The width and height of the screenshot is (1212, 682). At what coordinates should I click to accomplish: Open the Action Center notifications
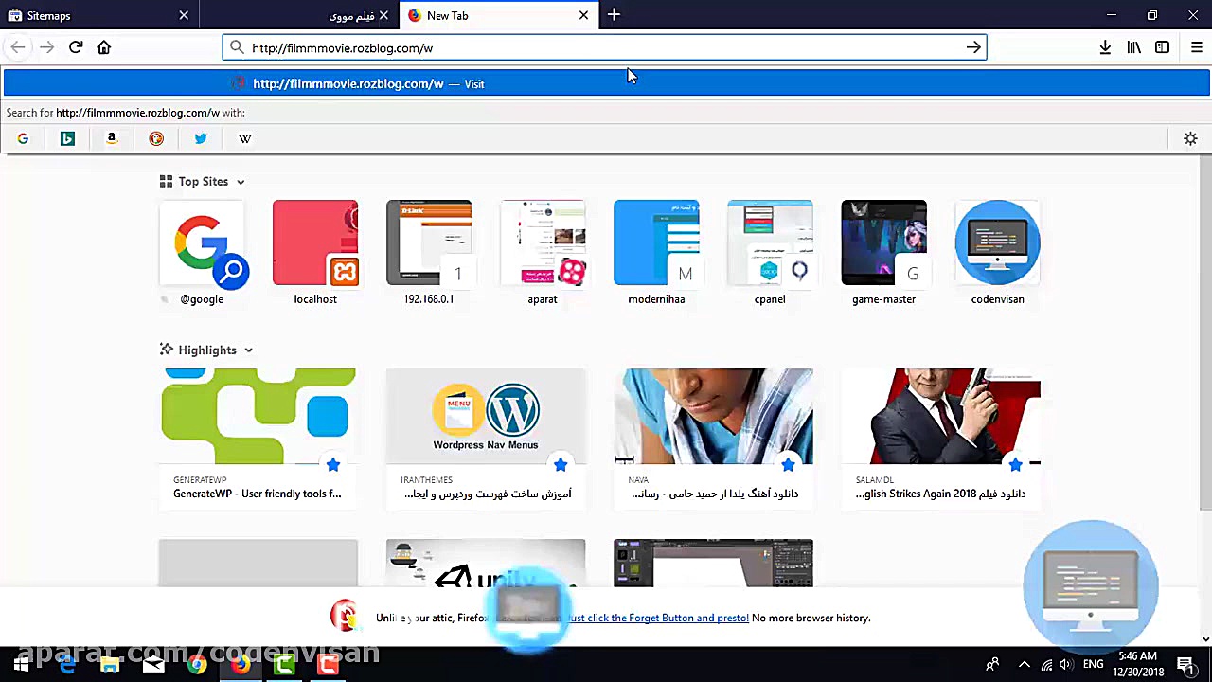(1185, 665)
